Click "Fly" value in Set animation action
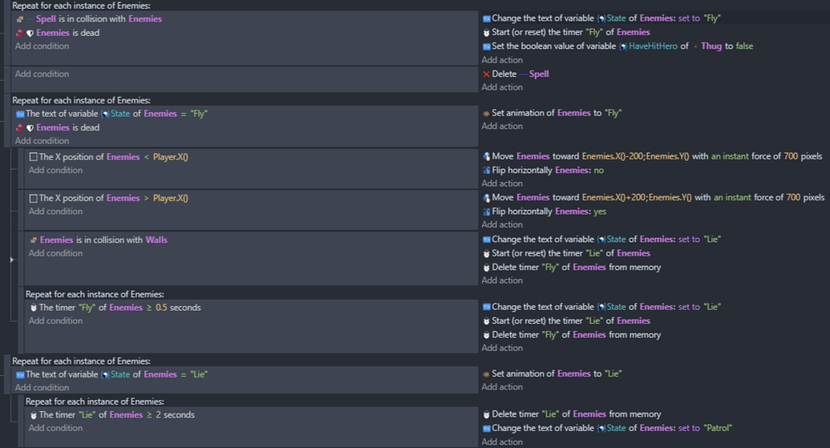The image size is (830, 448). (613, 113)
